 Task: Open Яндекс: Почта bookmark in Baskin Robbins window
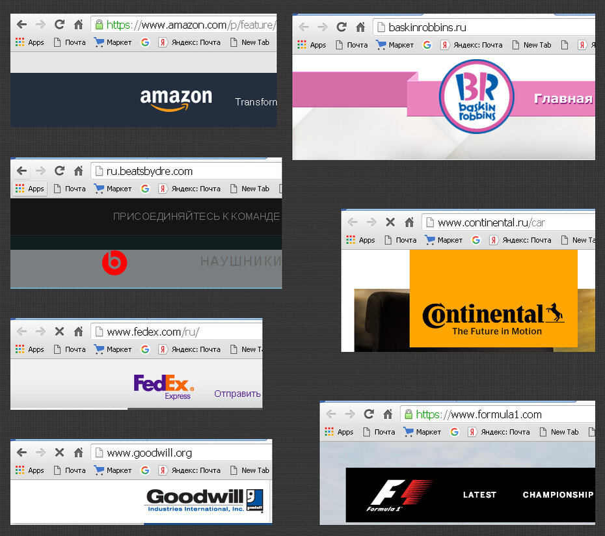click(x=472, y=45)
